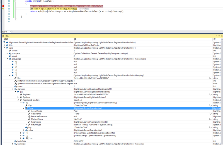Click the Locals list vertical scrollbar up arrow
The image size is (223, 145).
222,39
